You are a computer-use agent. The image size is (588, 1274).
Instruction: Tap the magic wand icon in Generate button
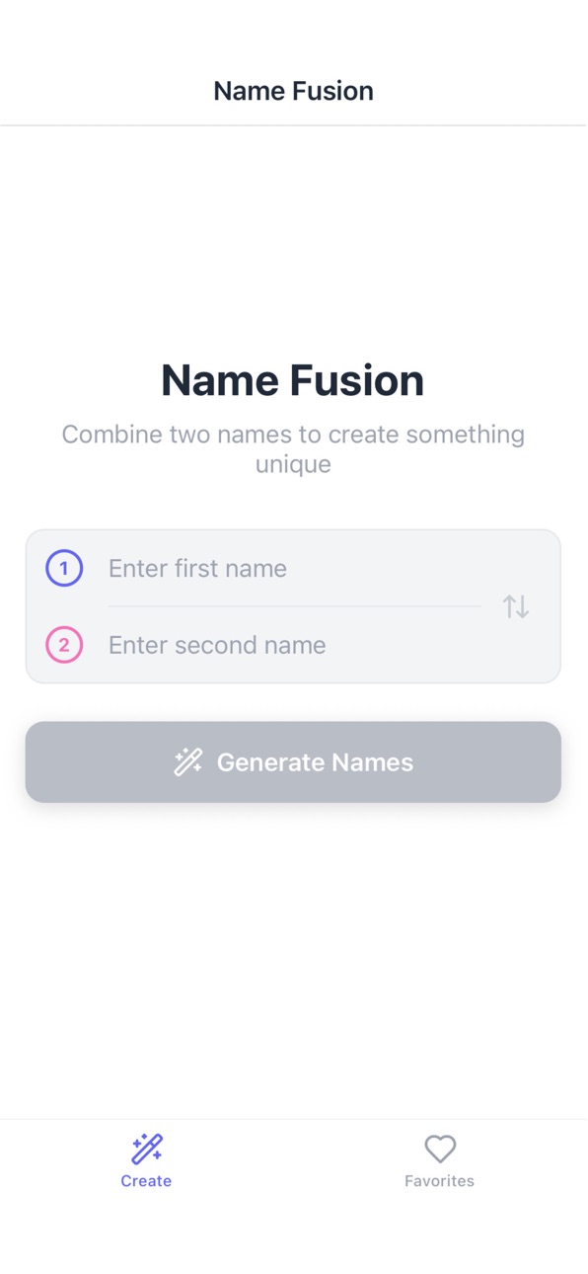[188, 761]
